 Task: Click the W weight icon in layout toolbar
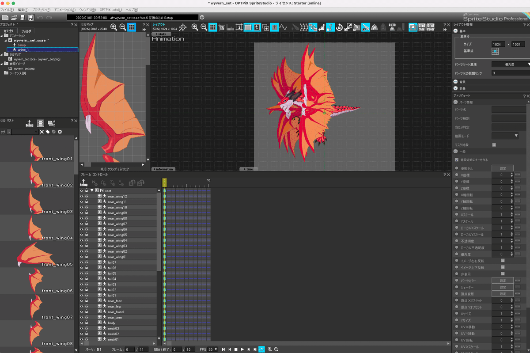(x=375, y=27)
